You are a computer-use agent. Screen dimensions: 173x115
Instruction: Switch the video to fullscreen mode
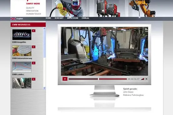click(146, 79)
